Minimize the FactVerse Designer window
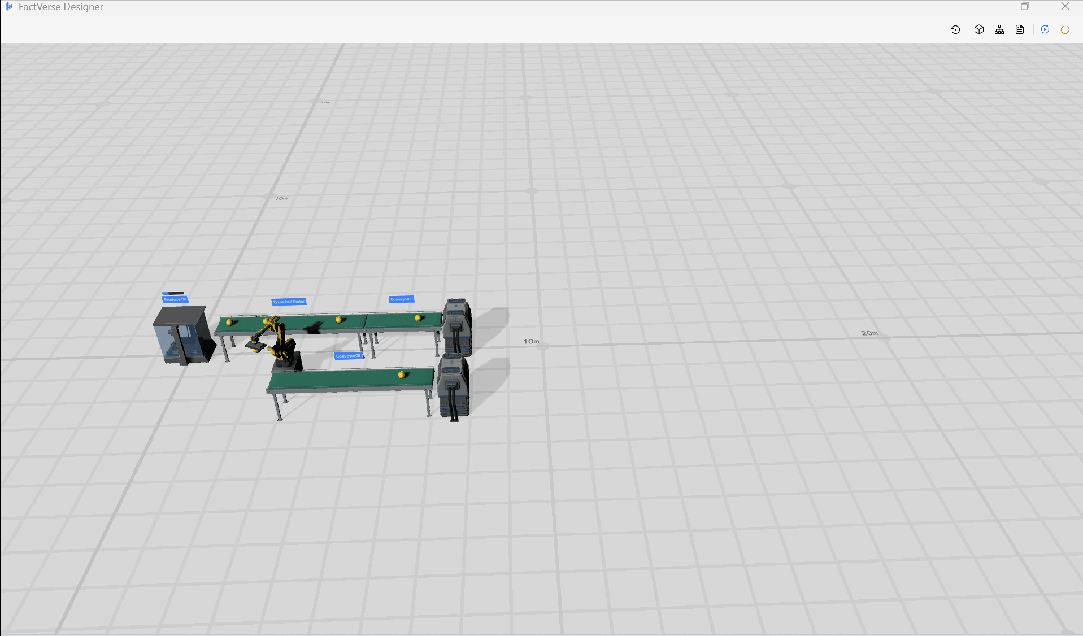The width and height of the screenshot is (1083, 636). tap(986, 6)
